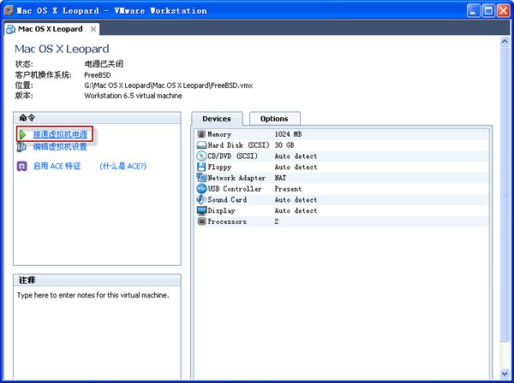Click in the notes text area
This screenshot has width=514, height=383.
coord(97,333)
